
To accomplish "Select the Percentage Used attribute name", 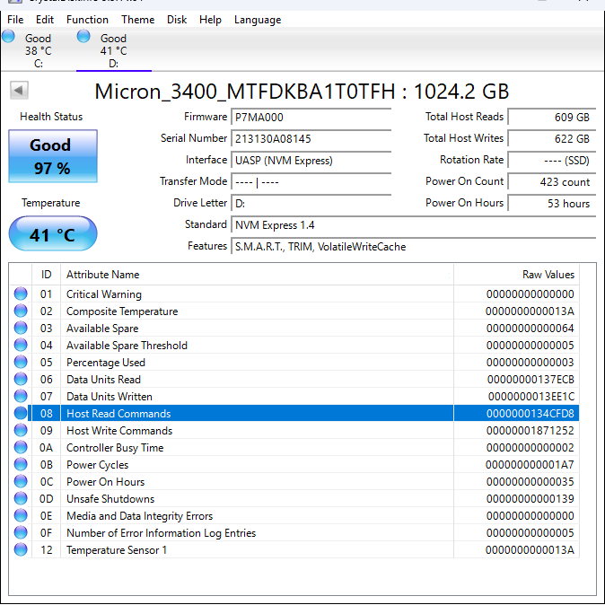I will (106, 363).
